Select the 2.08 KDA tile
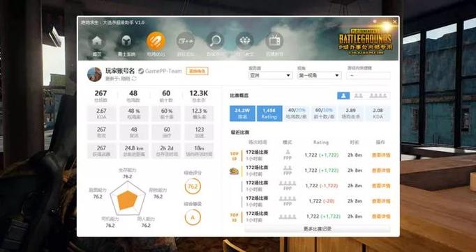Viewport: 476px width, 252px height. [378, 113]
